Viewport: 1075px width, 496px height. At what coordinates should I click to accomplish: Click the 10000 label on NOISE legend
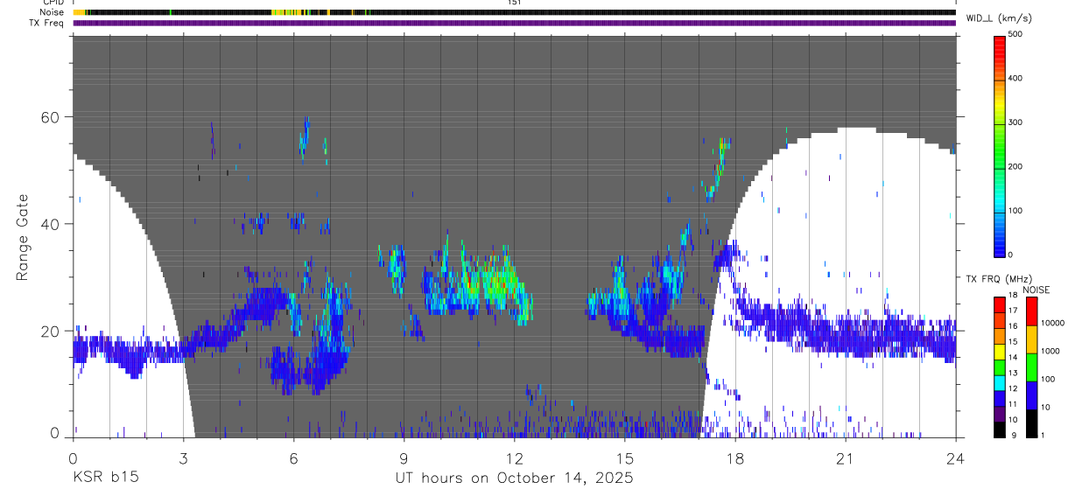coord(1051,324)
